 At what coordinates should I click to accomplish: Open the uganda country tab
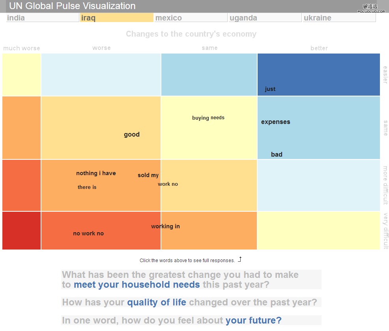click(x=265, y=18)
